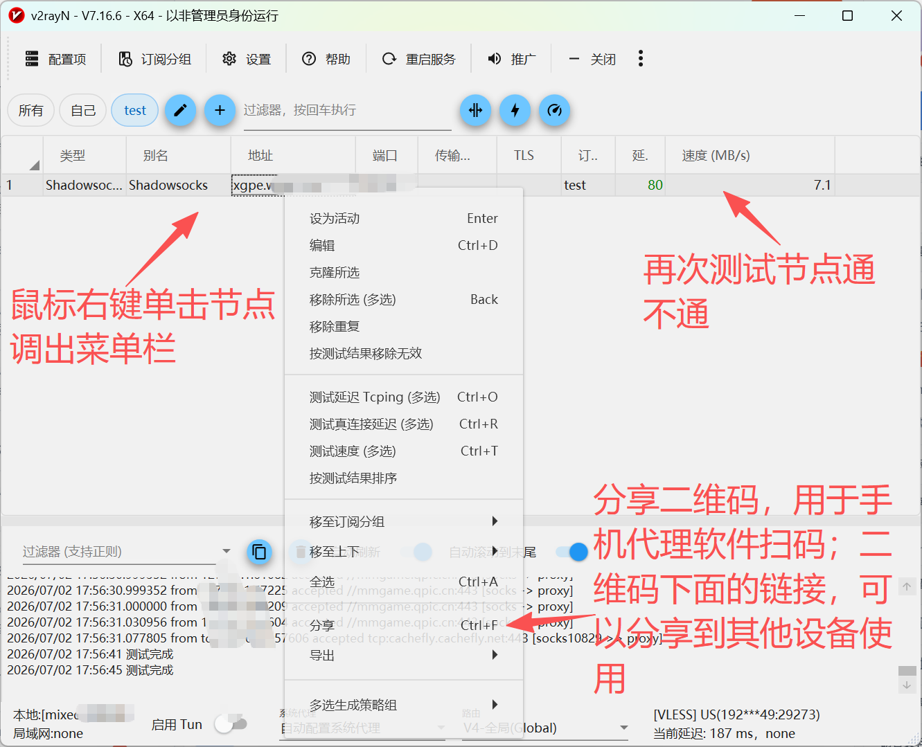Click the table select-all corner cell
Viewport: 922px width, 747px height.
[x=22, y=155]
